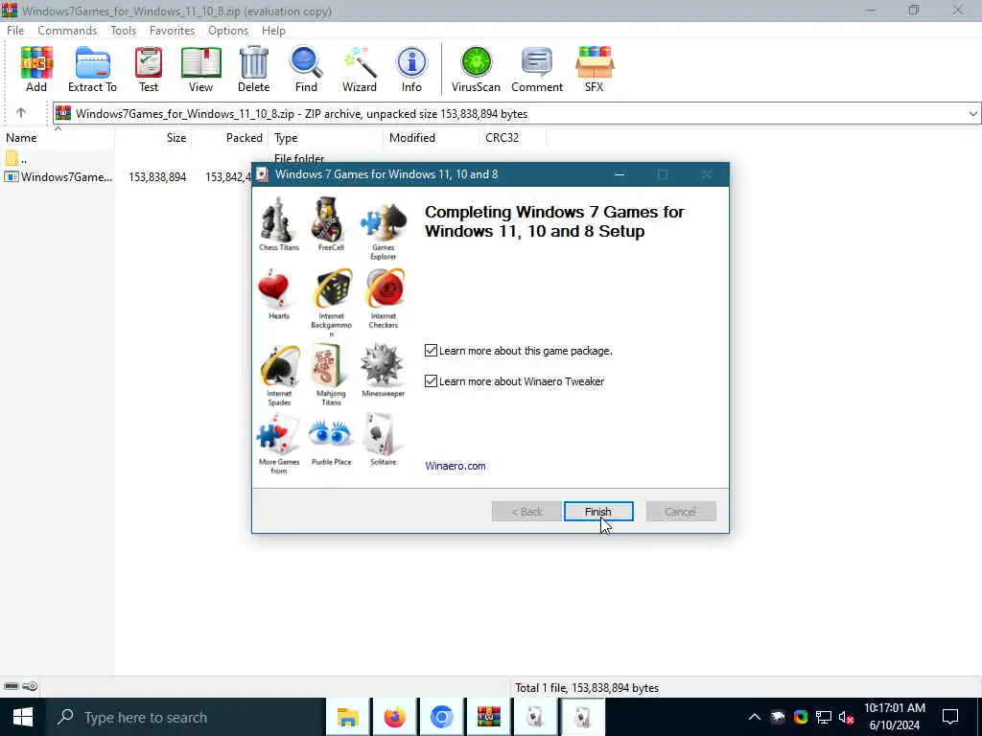Open the Options menu
This screenshot has width=982, height=736.
(x=228, y=30)
